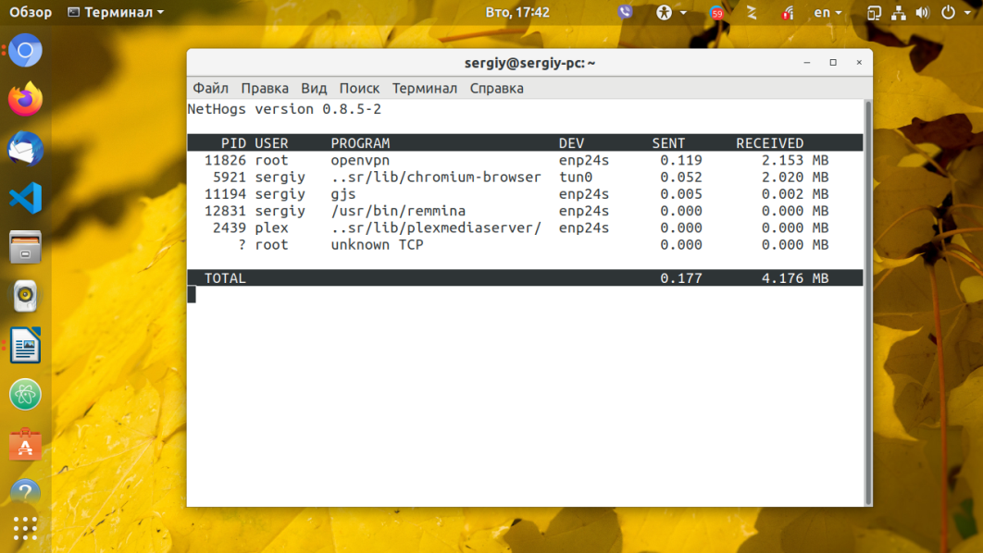Open Ubuntu Software center
This screenshot has width=983, height=553.
coord(25,445)
